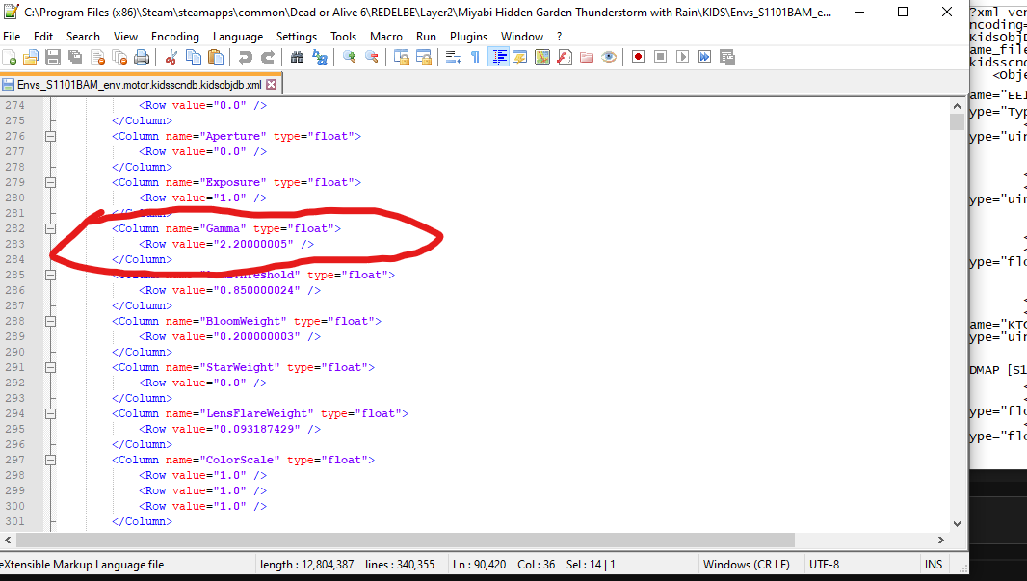Click the horizontal scrollbar left arrow
Image resolution: width=1027 pixels, height=581 pixels.
8,541
